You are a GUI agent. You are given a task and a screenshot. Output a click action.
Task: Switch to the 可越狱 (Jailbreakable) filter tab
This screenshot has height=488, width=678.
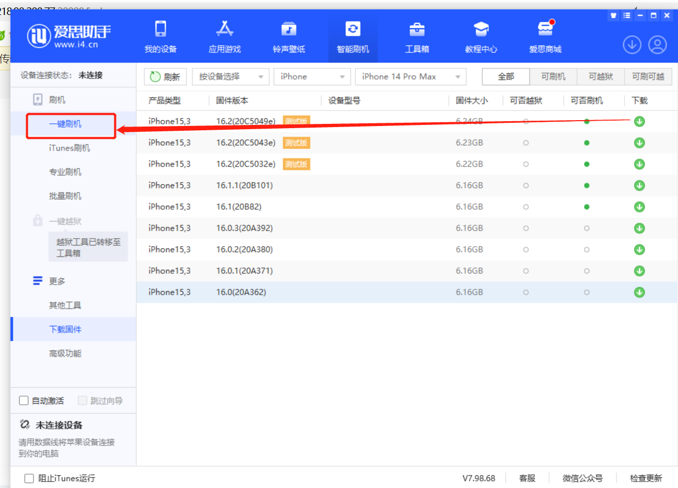point(600,76)
